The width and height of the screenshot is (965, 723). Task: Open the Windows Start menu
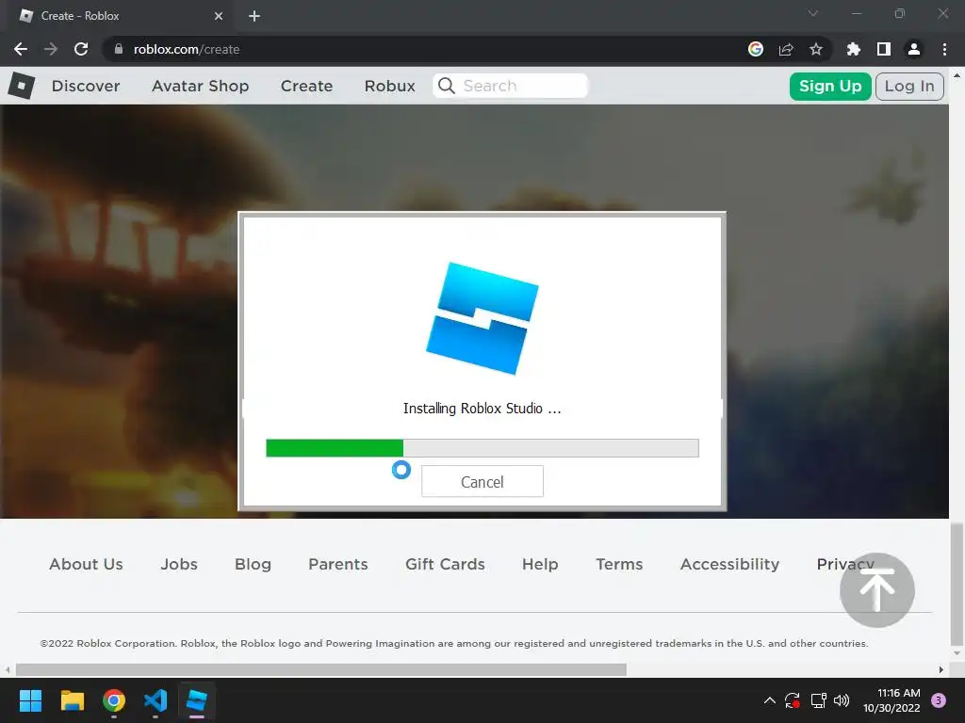tap(30, 700)
